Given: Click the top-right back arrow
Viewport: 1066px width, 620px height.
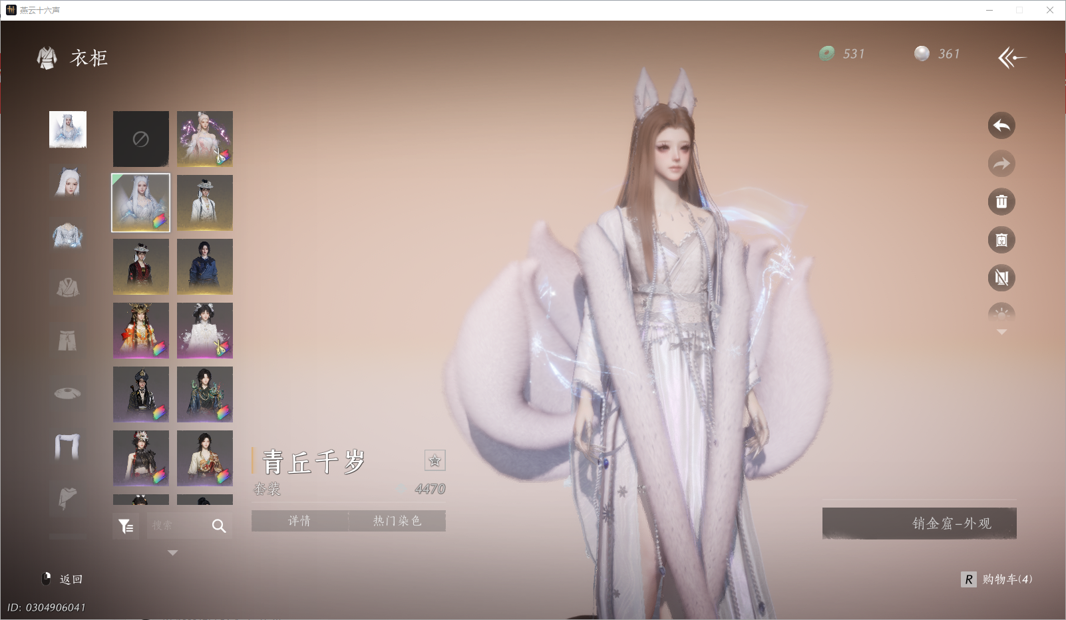Looking at the screenshot, I should 1011,59.
